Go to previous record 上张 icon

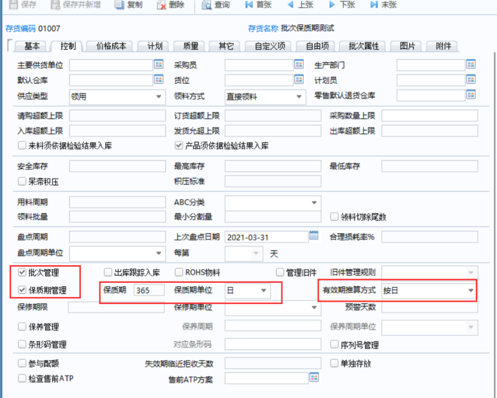(x=290, y=5)
